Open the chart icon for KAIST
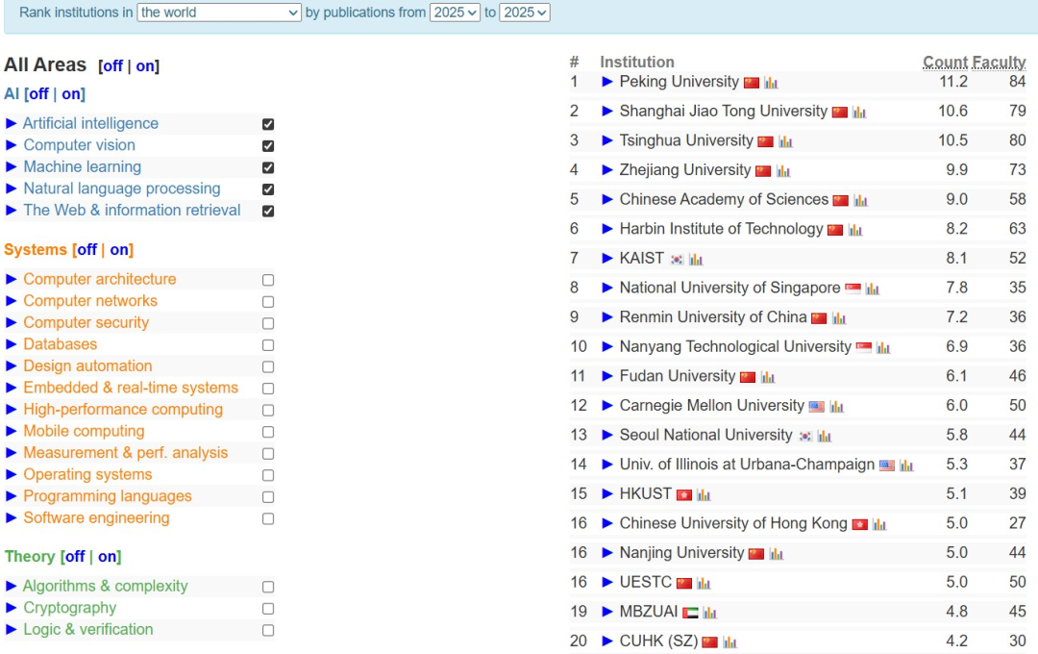 [696, 259]
